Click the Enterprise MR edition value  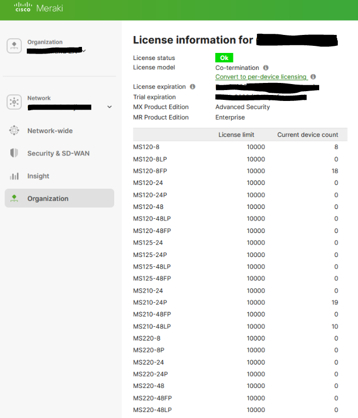point(230,117)
